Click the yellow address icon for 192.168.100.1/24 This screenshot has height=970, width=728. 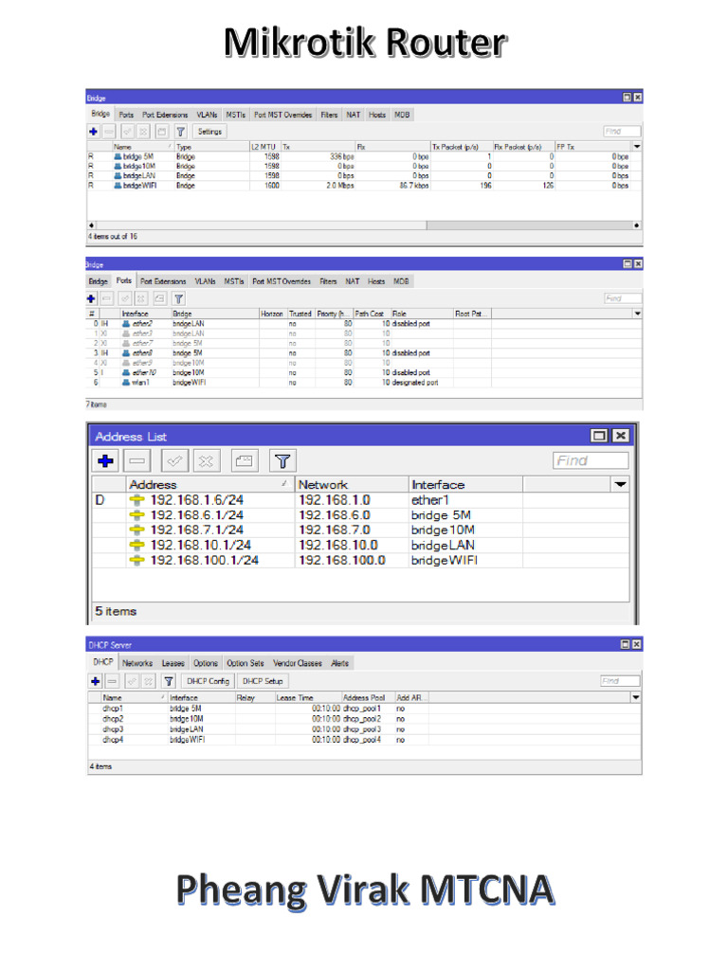137,561
